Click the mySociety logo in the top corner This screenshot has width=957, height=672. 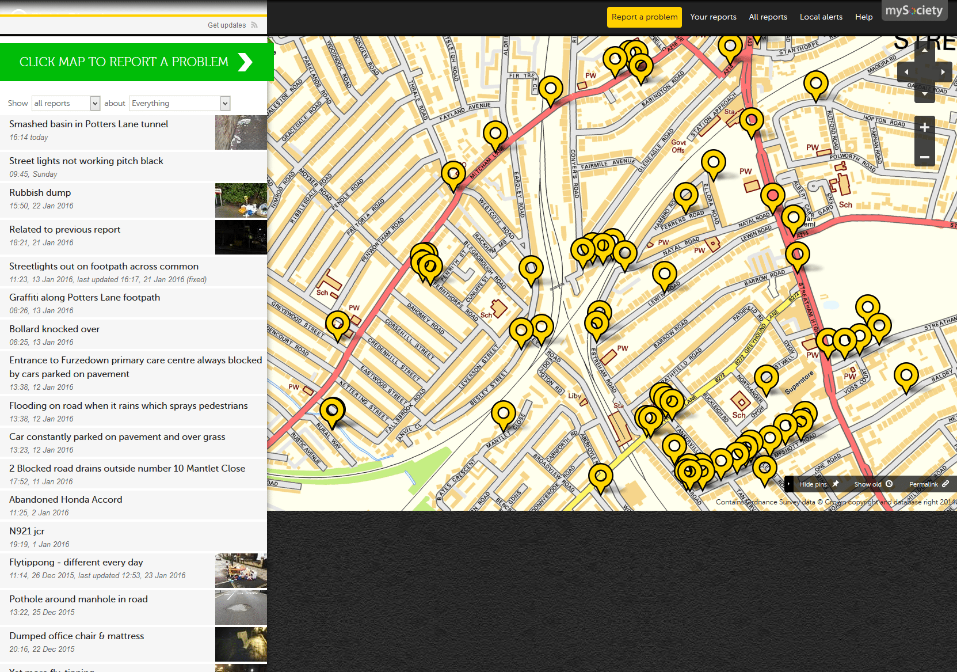point(914,10)
